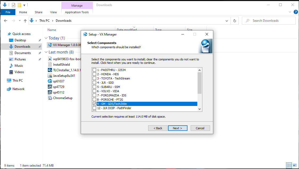Click the HP icon next to sp61037

(50, 81)
